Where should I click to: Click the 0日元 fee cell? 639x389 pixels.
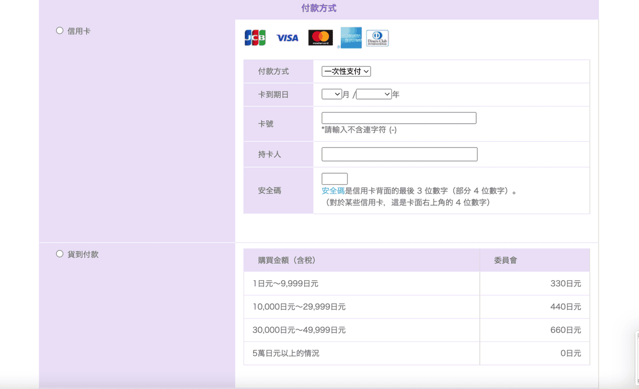click(535, 353)
